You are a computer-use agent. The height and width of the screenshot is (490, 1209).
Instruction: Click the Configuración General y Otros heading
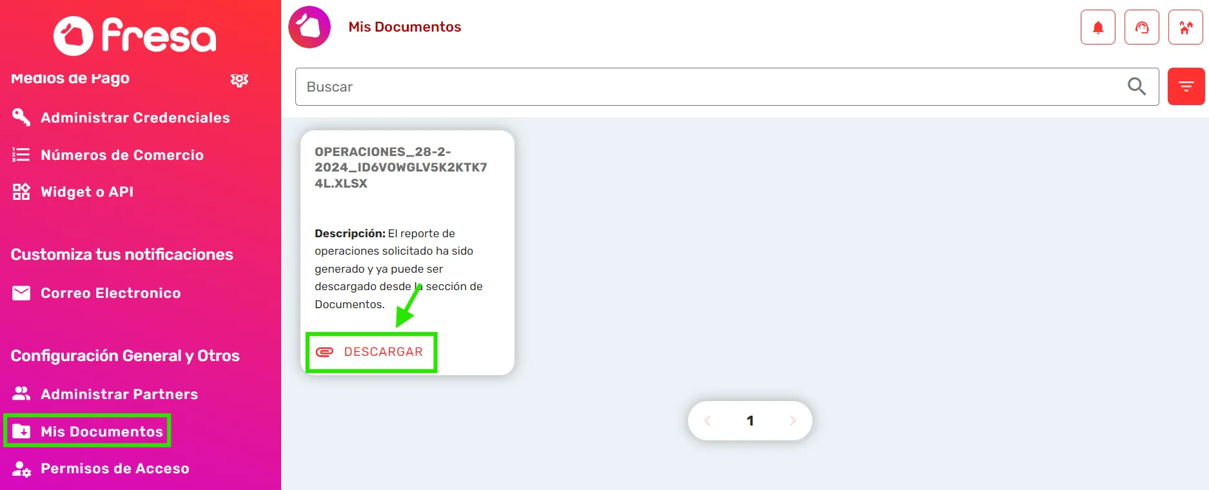(x=125, y=356)
